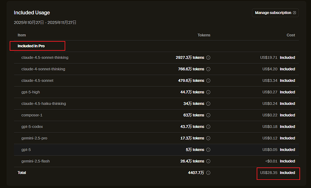The width and height of the screenshot is (311, 188).
Task: Click the US$0.22 cost value
Action: (x=270, y=115)
